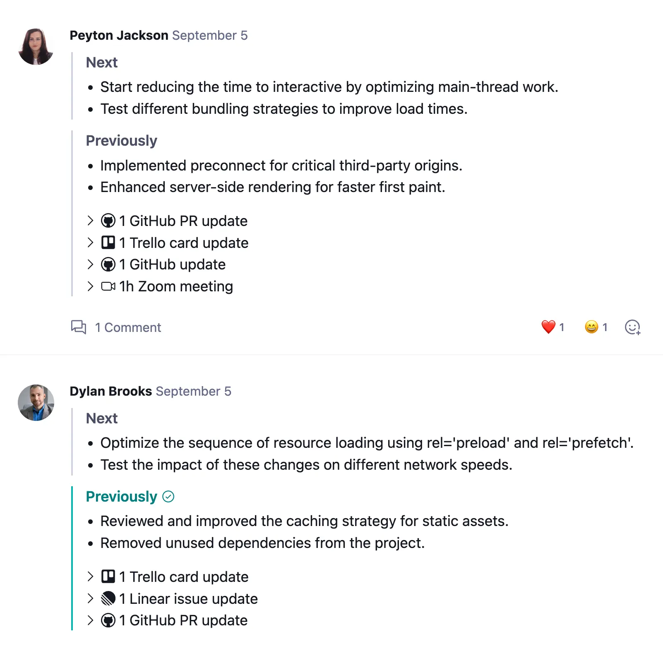Expand the 1h Zoom meeting chevron
Screen dimensions: 663x663
(91, 286)
